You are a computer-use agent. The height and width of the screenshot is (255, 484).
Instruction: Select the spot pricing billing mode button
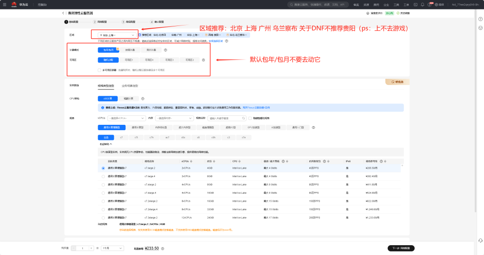coord(151,50)
